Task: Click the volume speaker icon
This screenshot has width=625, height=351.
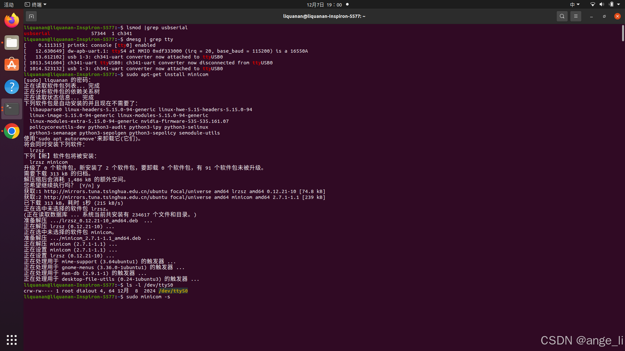Action: click(x=602, y=5)
